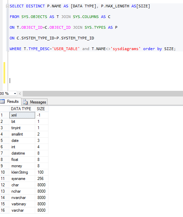Viewport: 183px width, 217px height.
Task: Select top-left corner cell of results grid
Action: tap(5, 109)
